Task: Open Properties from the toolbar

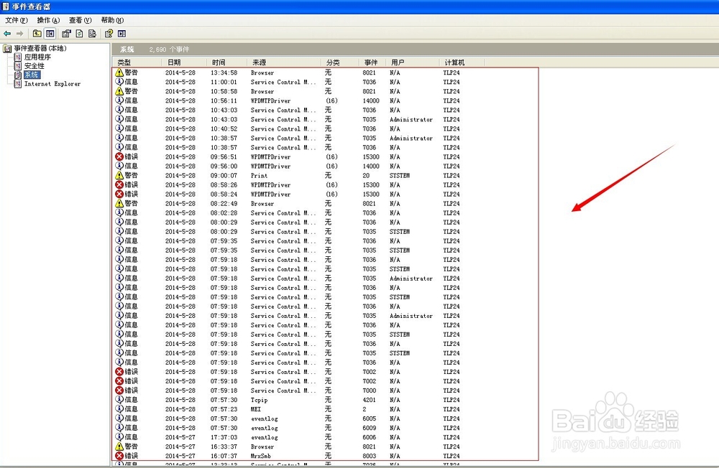Action: [66, 34]
